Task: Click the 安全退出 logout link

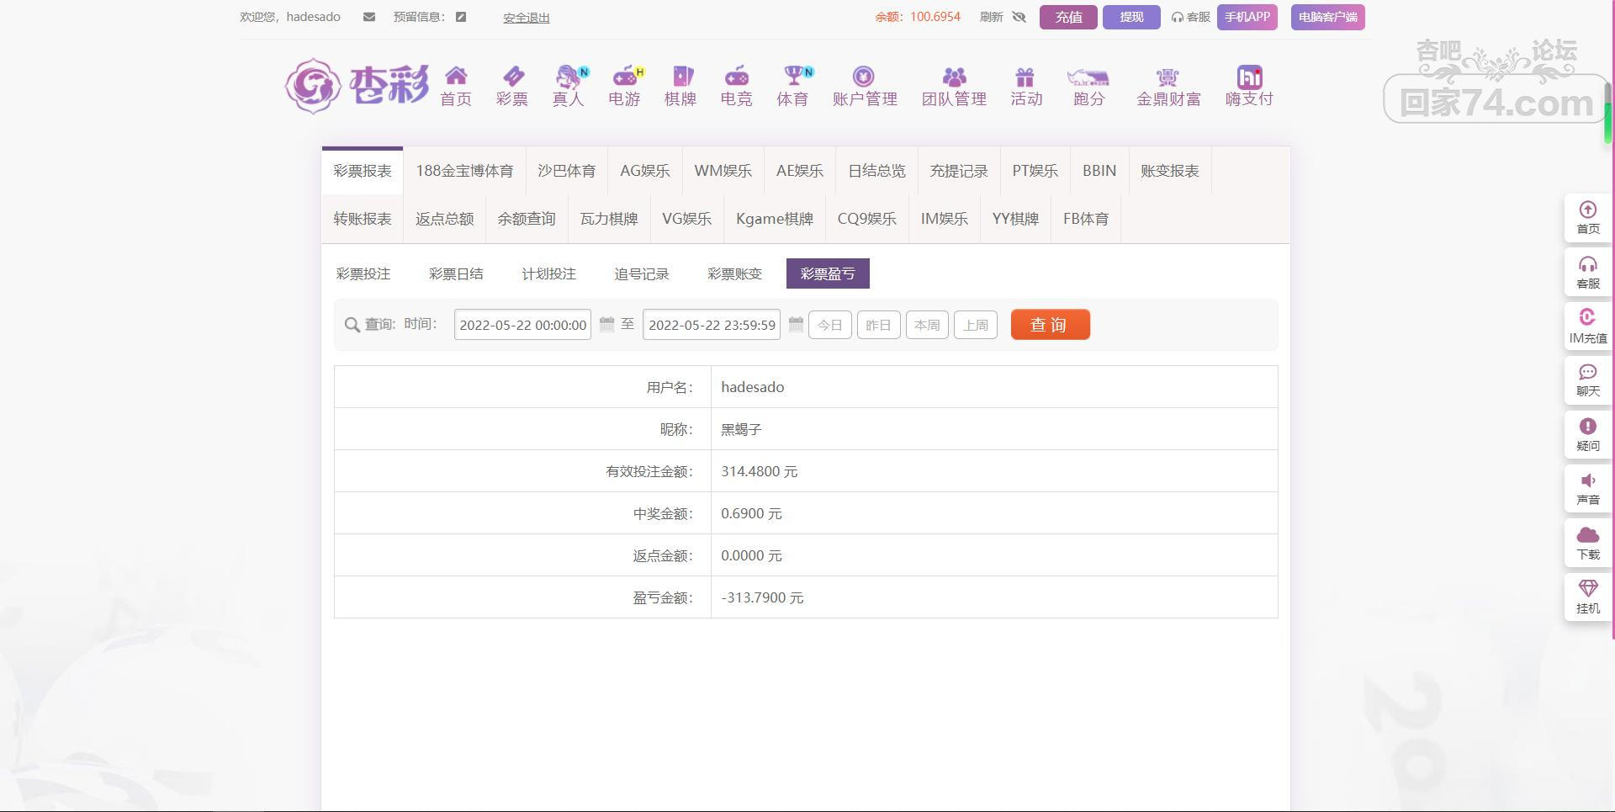Action: point(526,18)
